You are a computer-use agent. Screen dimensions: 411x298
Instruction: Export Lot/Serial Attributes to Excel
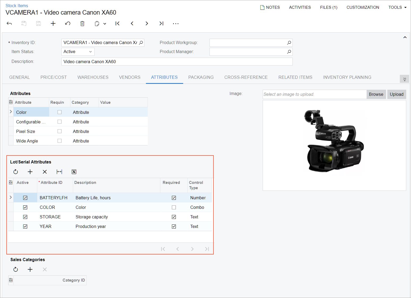click(x=74, y=172)
